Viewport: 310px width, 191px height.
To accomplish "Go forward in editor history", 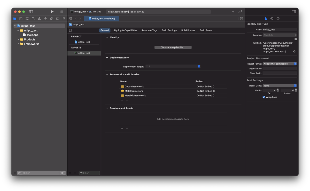I will click(80, 19).
